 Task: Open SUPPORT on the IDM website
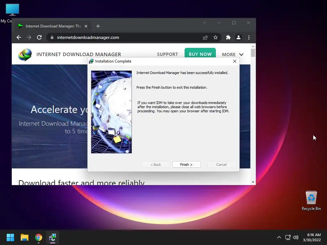[x=167, y=54]
